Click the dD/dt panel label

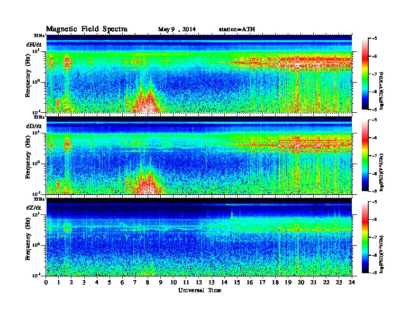click(x=34, y=126)
